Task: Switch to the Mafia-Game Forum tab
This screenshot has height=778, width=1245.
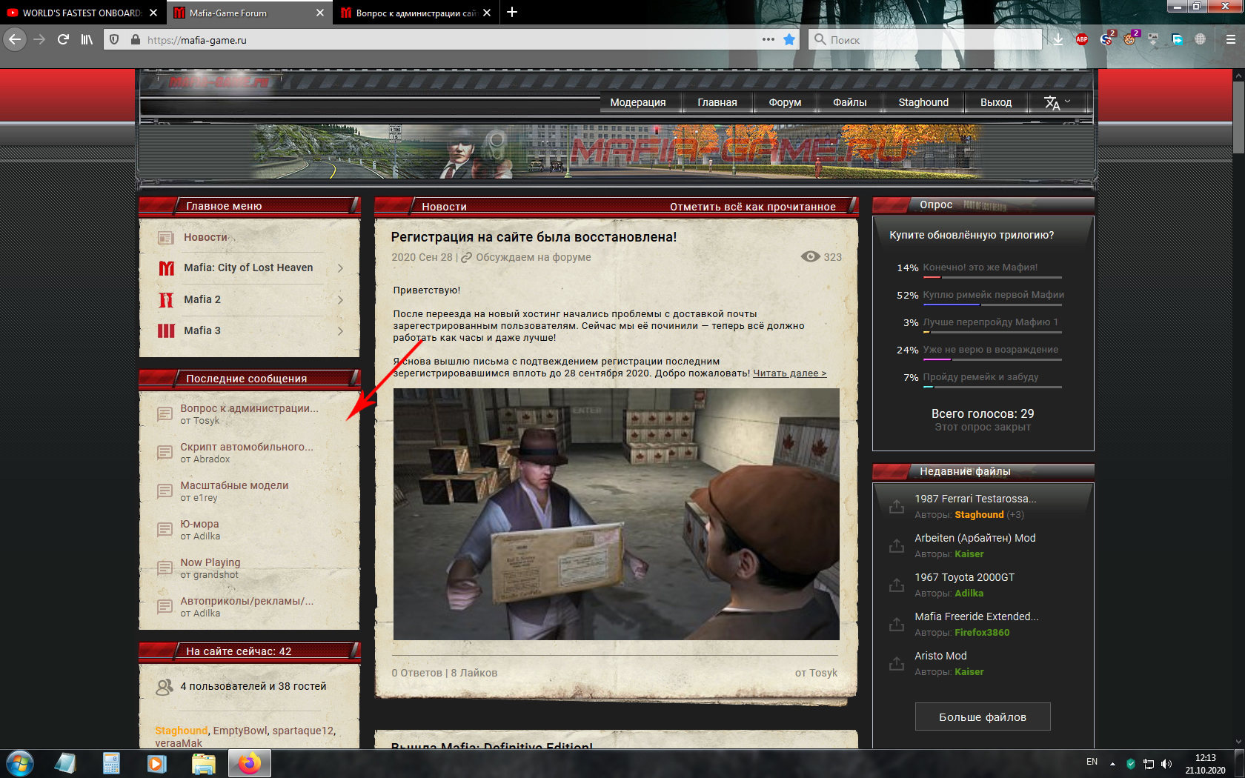Action: pos(242,13)
